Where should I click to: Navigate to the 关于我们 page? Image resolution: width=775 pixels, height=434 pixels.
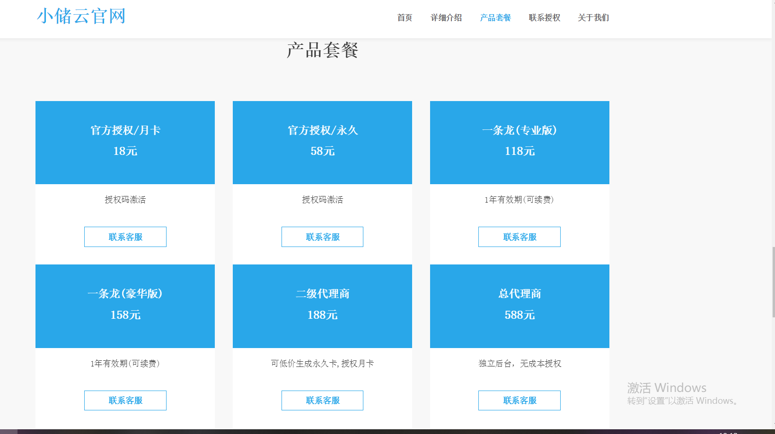point(593,18)
